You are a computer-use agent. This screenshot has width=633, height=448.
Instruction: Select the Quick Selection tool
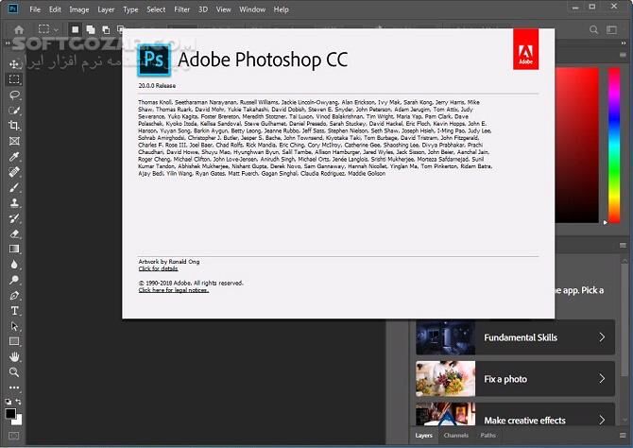[14, 110]
